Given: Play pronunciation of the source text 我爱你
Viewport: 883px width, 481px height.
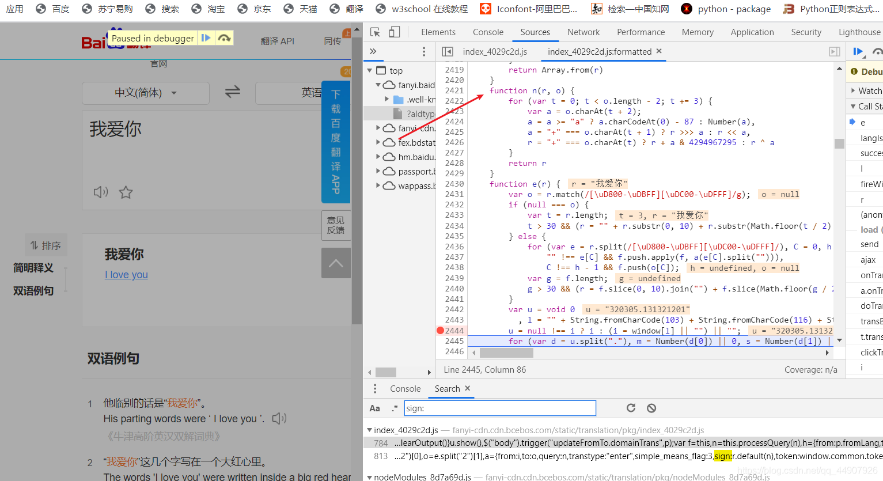Looking at the screenshot, I should 101,192.
